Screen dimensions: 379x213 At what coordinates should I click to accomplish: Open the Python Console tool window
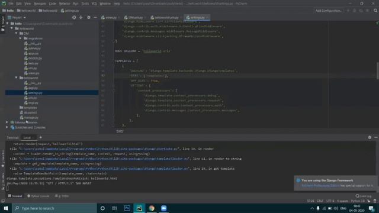coord(38,196)
